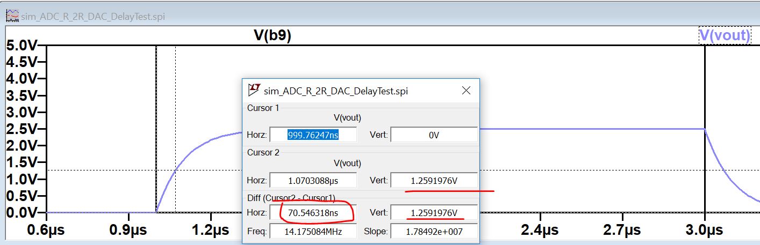Viewport: 760px width, 245px height.
Task: Close the cursor readout dialog
Action: (x=466, y=91)
